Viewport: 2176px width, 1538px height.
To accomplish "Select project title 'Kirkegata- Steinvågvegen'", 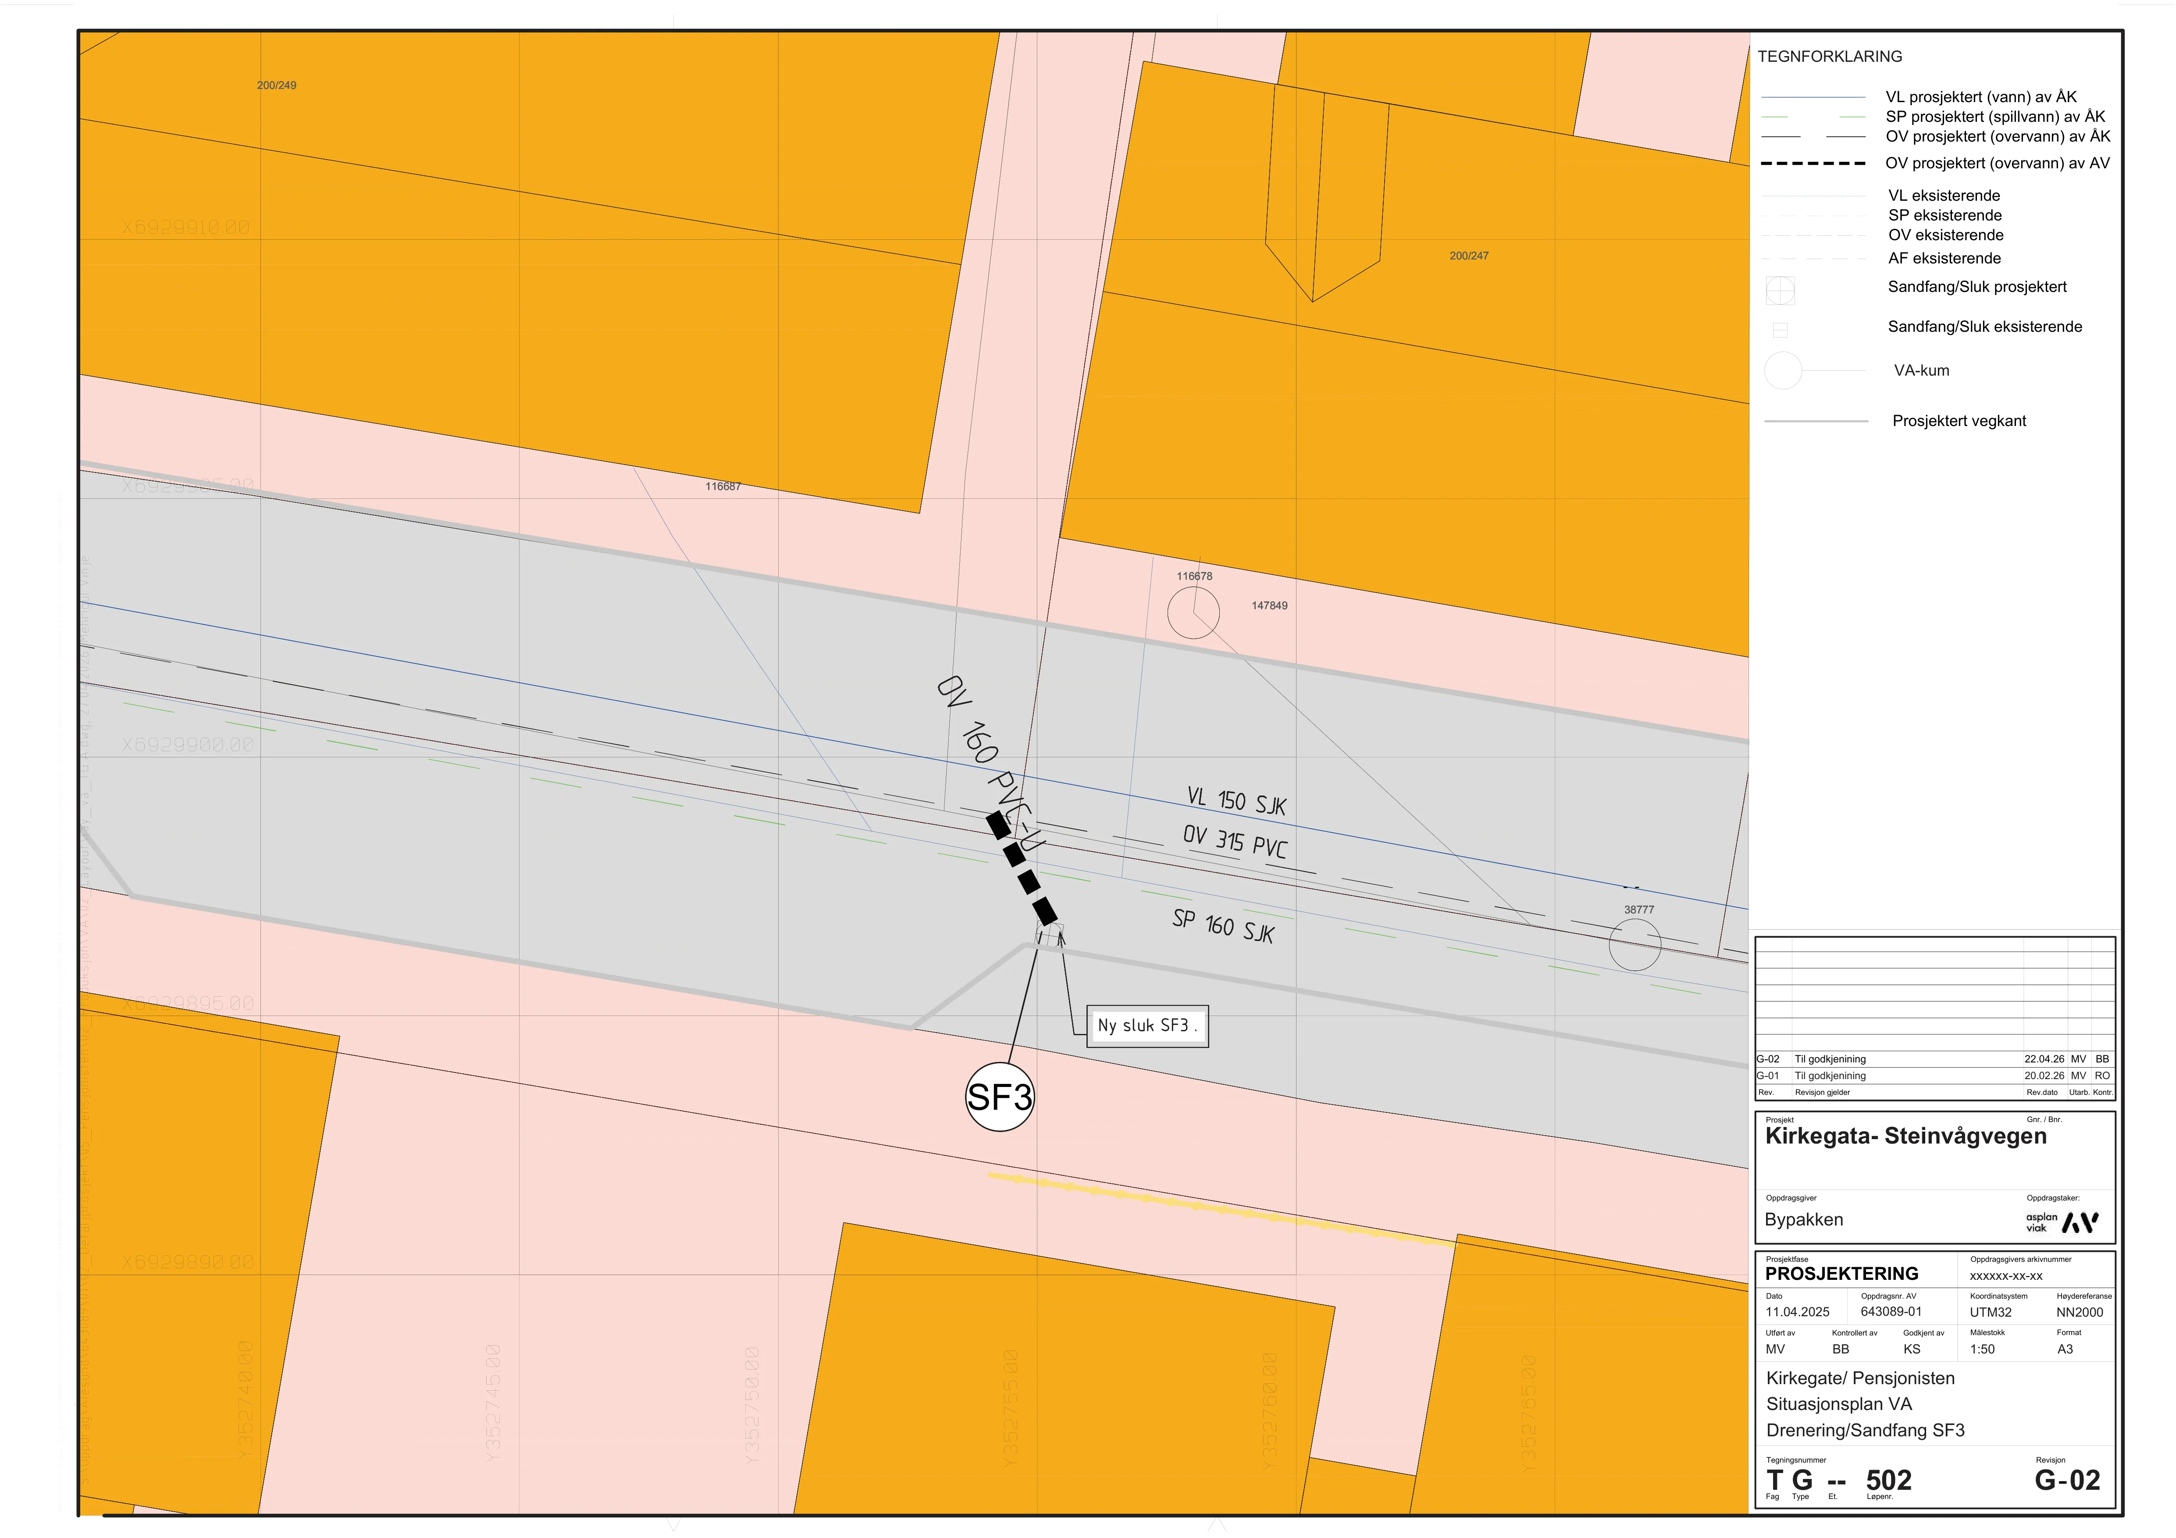I will pyautogui.click(x=1905, y=1136).
